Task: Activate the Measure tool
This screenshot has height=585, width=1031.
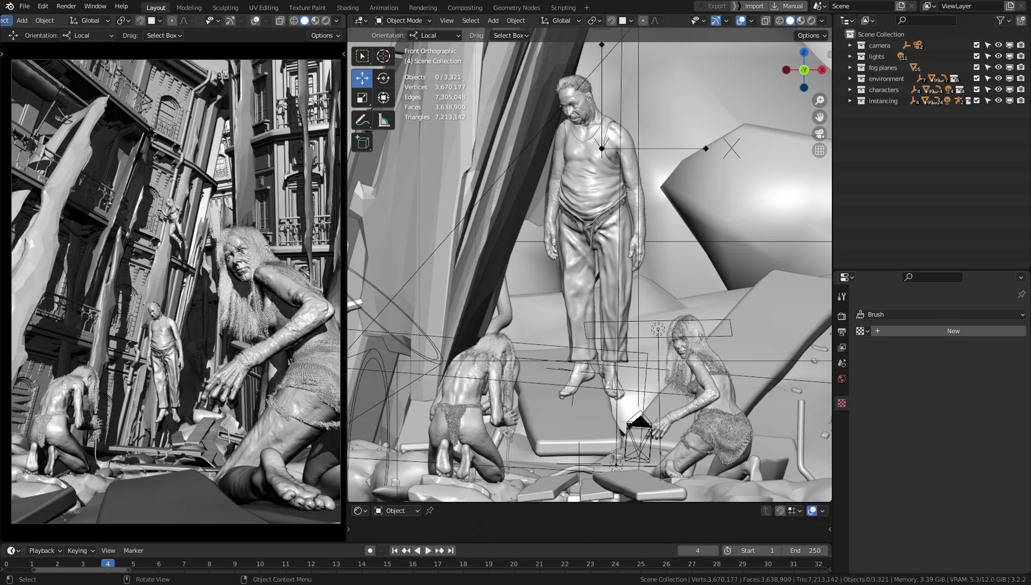Action: tap(385, 119)
